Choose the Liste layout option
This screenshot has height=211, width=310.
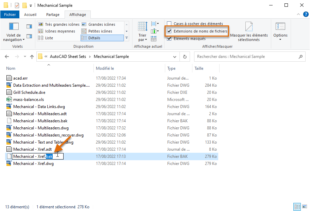pos(46,38)
